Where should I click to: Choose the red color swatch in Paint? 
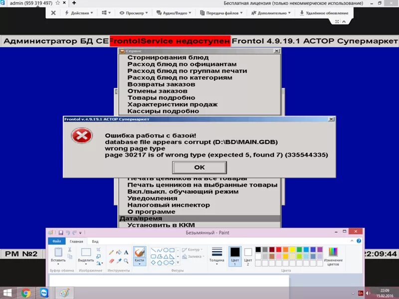pyautogui.click(x=279, y=250)
